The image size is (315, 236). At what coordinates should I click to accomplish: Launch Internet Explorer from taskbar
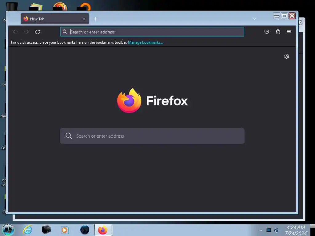point(27,230)
